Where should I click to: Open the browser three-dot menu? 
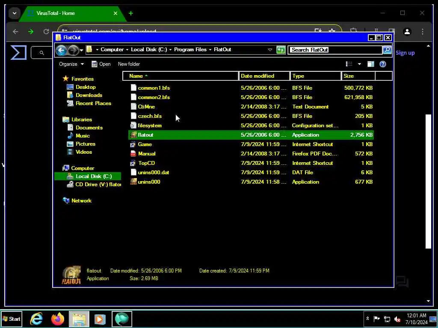pyautogui.click(x=423, y=32)
